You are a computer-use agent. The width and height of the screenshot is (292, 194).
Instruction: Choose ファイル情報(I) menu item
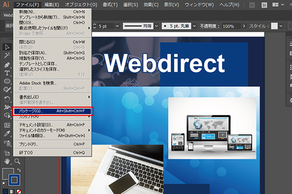53,136
